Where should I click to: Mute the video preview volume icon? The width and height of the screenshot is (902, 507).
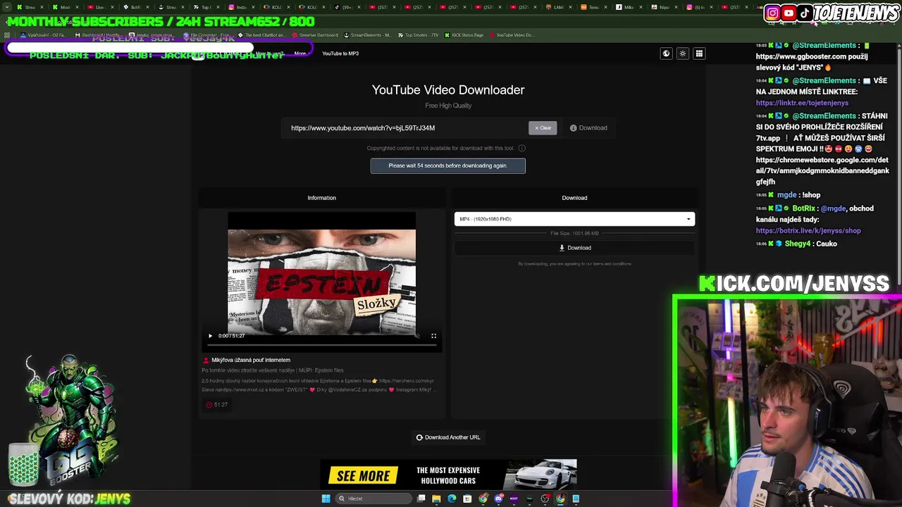(417, 336)
